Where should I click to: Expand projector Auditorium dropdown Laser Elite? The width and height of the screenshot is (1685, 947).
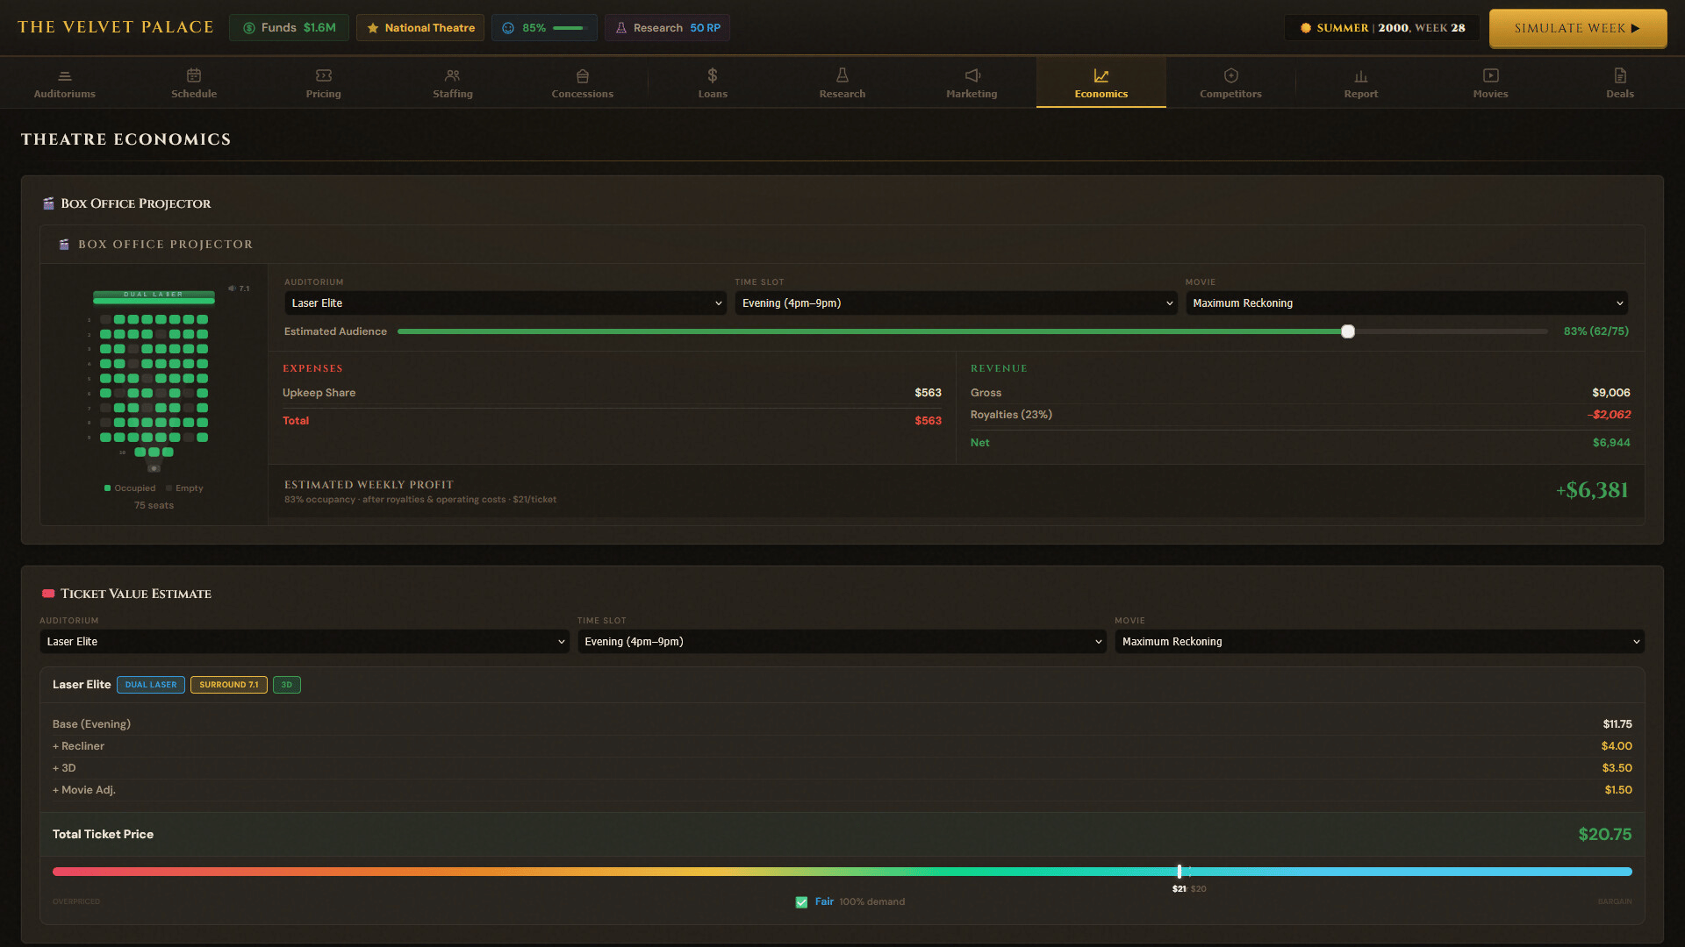click(x=505, y=303)
